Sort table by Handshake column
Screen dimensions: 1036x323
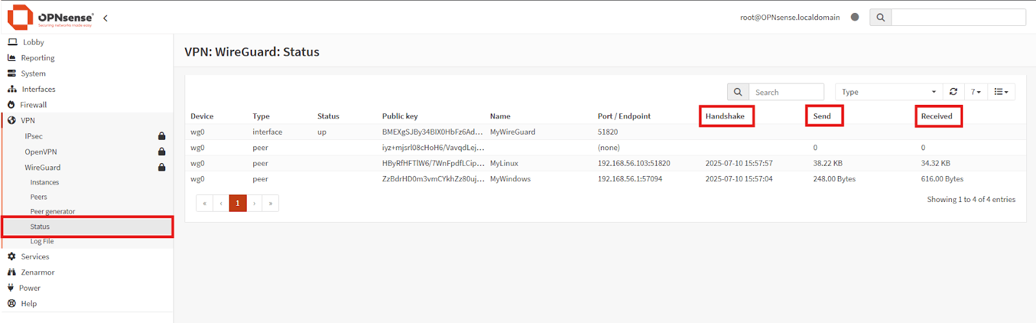[725, 117]
